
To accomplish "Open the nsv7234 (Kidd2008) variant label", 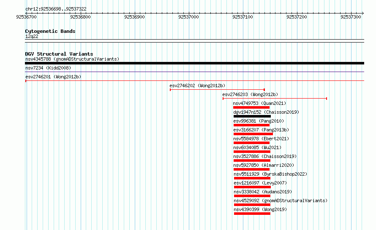I will tap(48, 68).
